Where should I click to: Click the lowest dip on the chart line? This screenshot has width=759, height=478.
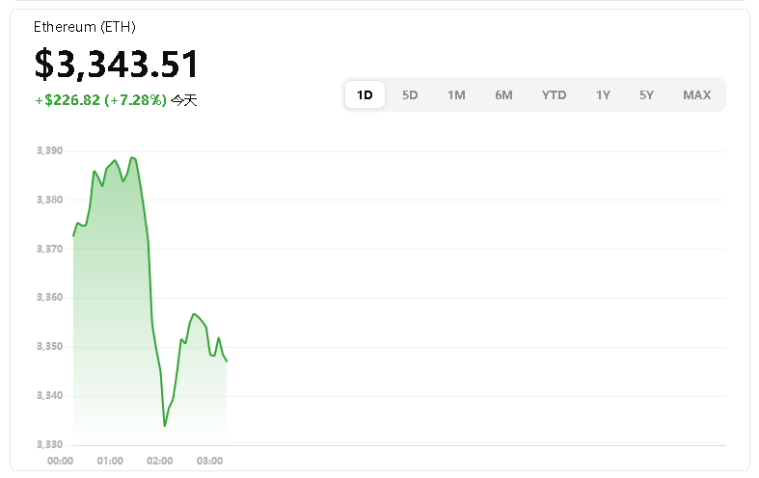[165, 425]
